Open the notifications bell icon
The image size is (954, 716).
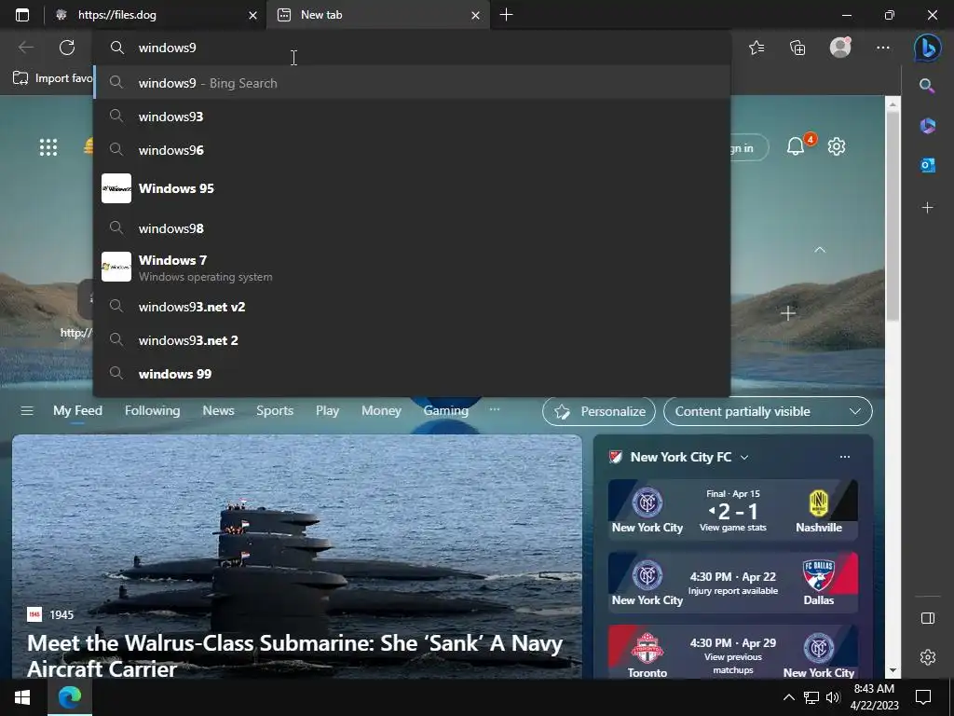pos(796,146)
